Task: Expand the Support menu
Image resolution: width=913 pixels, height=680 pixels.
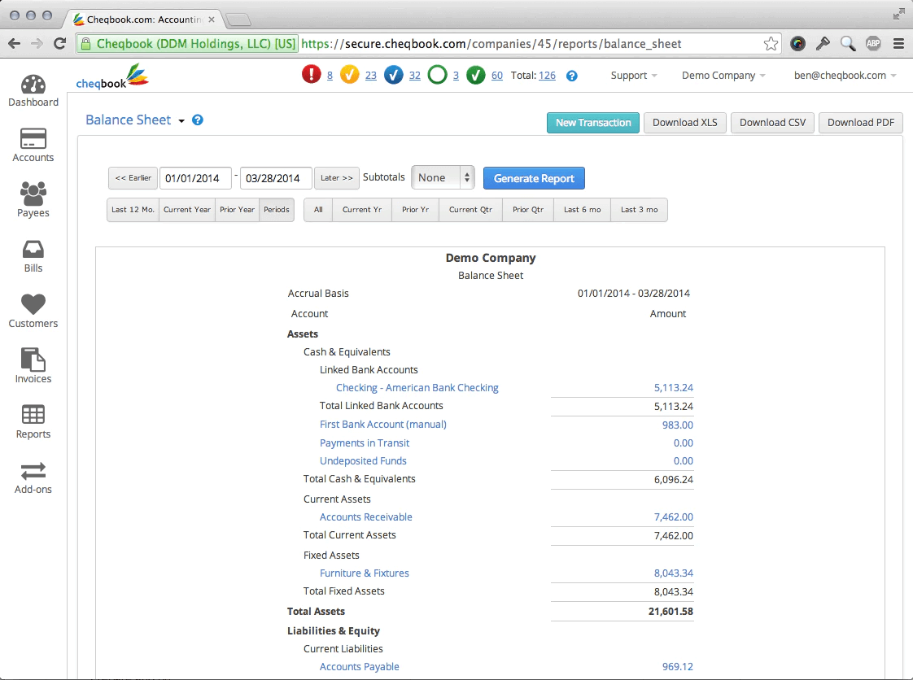Action: [x=634, y=76]
